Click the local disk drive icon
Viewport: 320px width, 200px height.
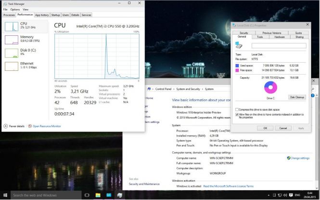tap(239, 45)
